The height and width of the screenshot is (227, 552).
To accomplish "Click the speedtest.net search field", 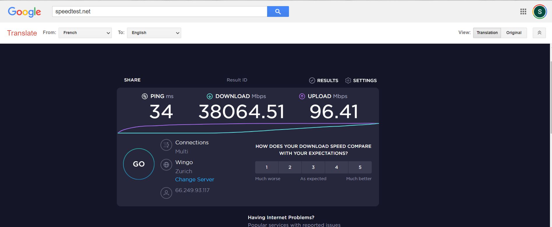I will click(160, 11).
